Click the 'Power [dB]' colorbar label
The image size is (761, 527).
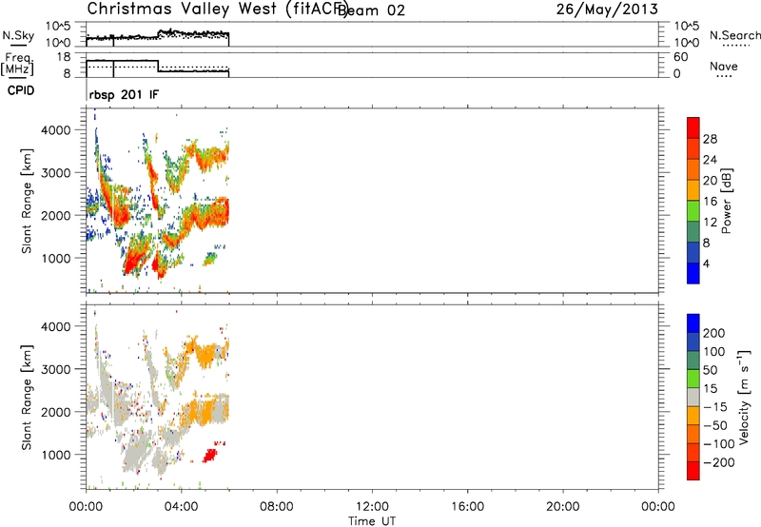click(727, 201)
